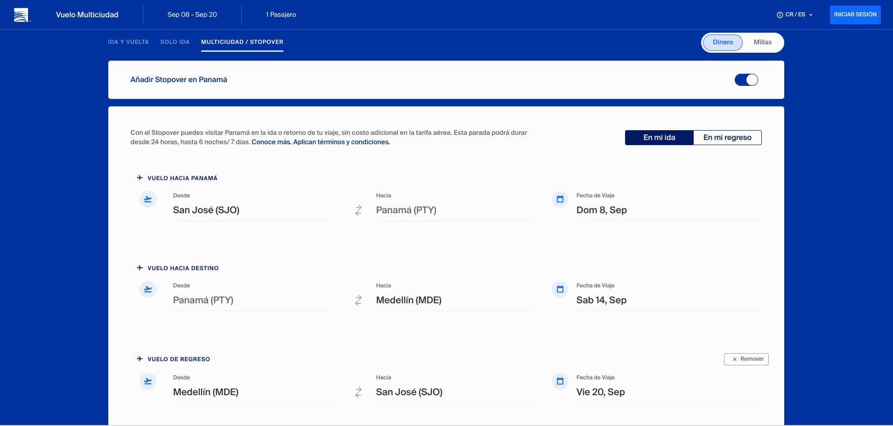Swap Panamá and Medellín airports
This screenshot has height=426, width=893.
click(358, 300)
